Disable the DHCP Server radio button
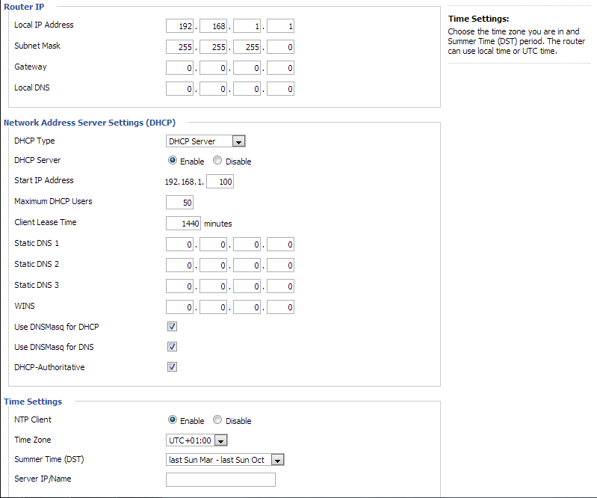 click(x=217, y=161)
